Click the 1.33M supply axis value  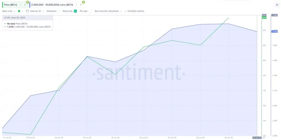pyautogui.click(x=274, y=136)
